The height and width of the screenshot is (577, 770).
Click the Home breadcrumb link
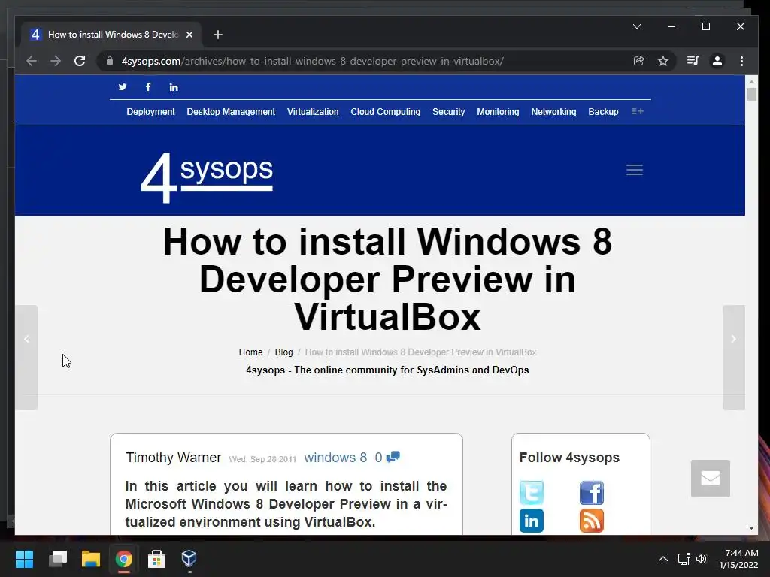coord(250,352)
